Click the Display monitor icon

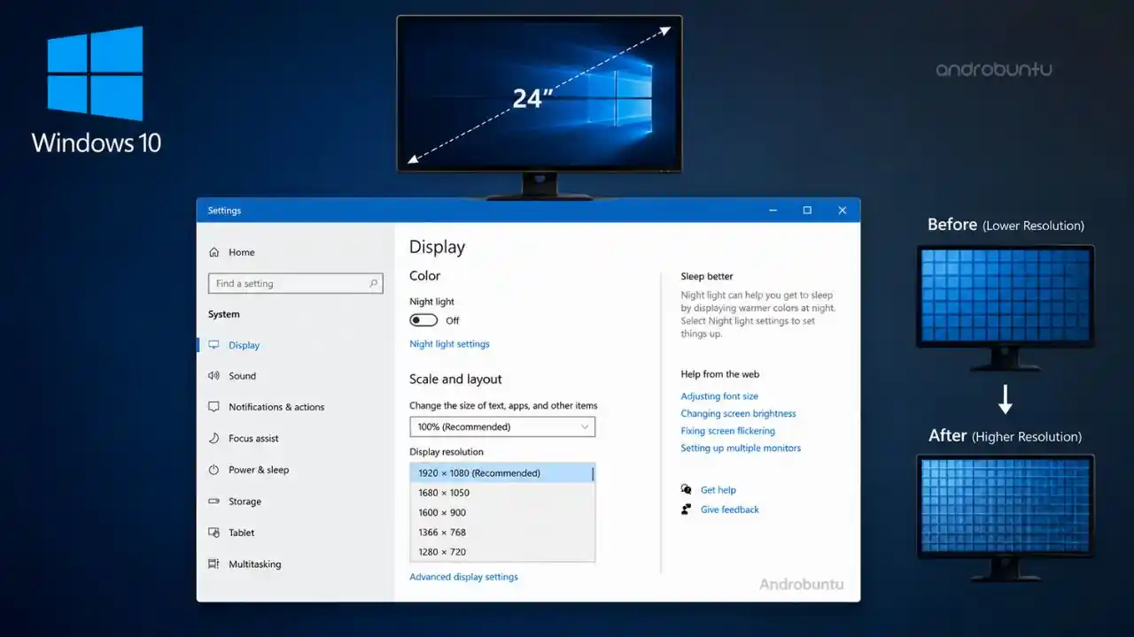point(214,345)
